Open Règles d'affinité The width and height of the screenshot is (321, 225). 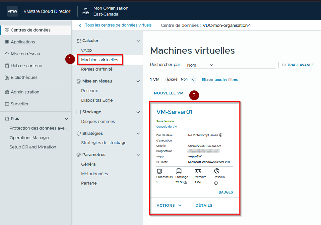coord(96,69)
